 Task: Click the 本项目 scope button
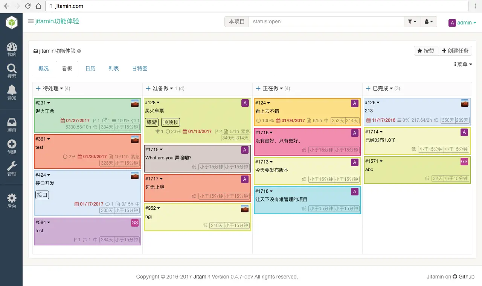click(x=236, y=22)
